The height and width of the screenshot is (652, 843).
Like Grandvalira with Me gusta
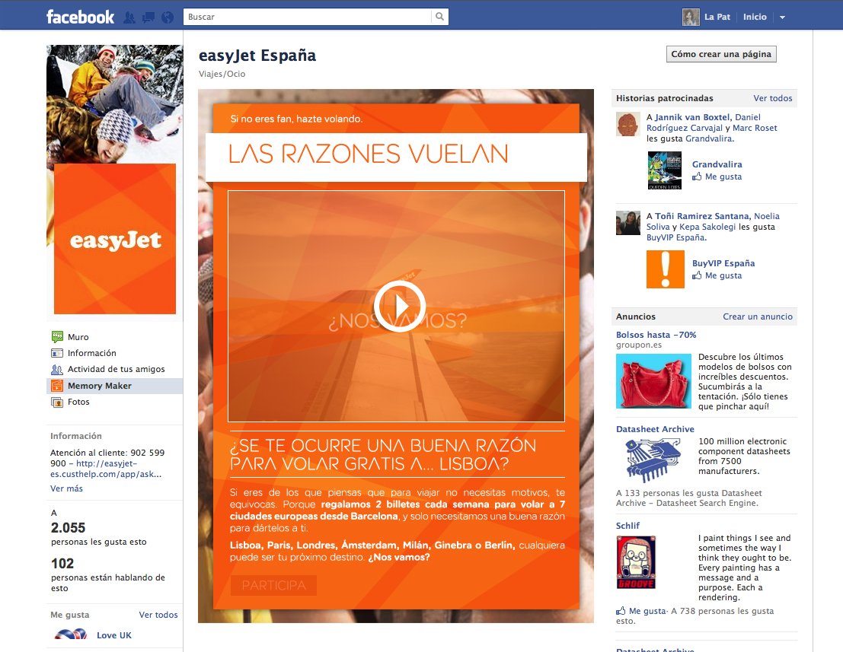click(x=723, y=177)
